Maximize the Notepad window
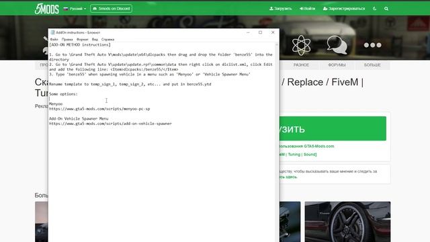This screenshot has width=430, height=242. [x=260, y=32]
